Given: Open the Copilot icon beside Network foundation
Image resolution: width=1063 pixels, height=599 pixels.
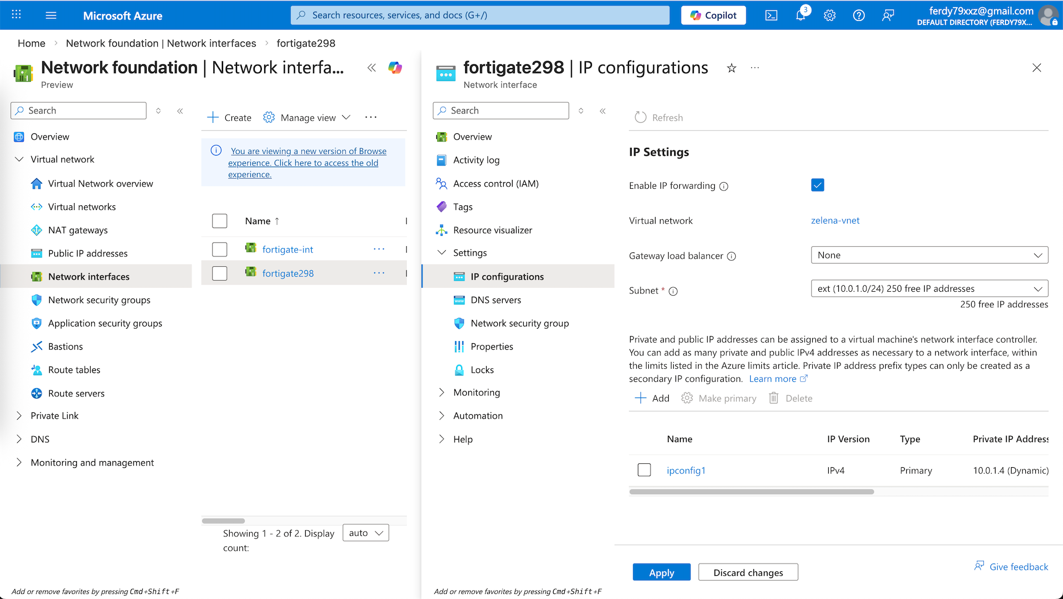Looking at the screenshot, I should pos(395,68).
